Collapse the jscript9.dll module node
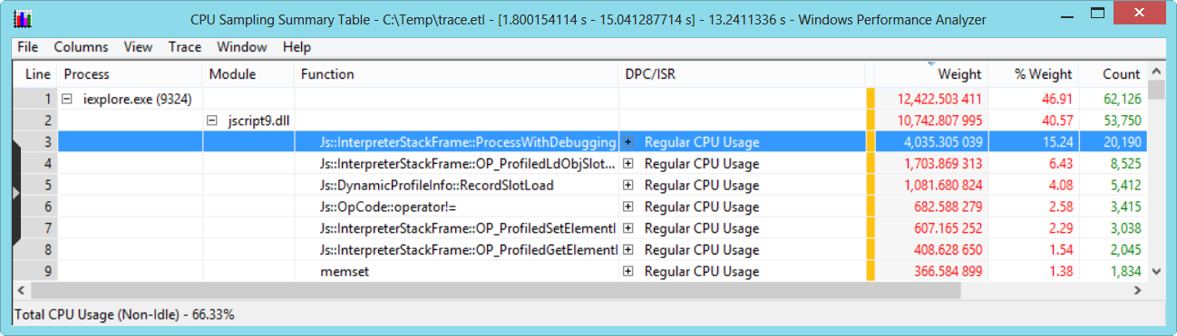The width and height of the screenshot is (1177, 336). click(x=213, y=120)
